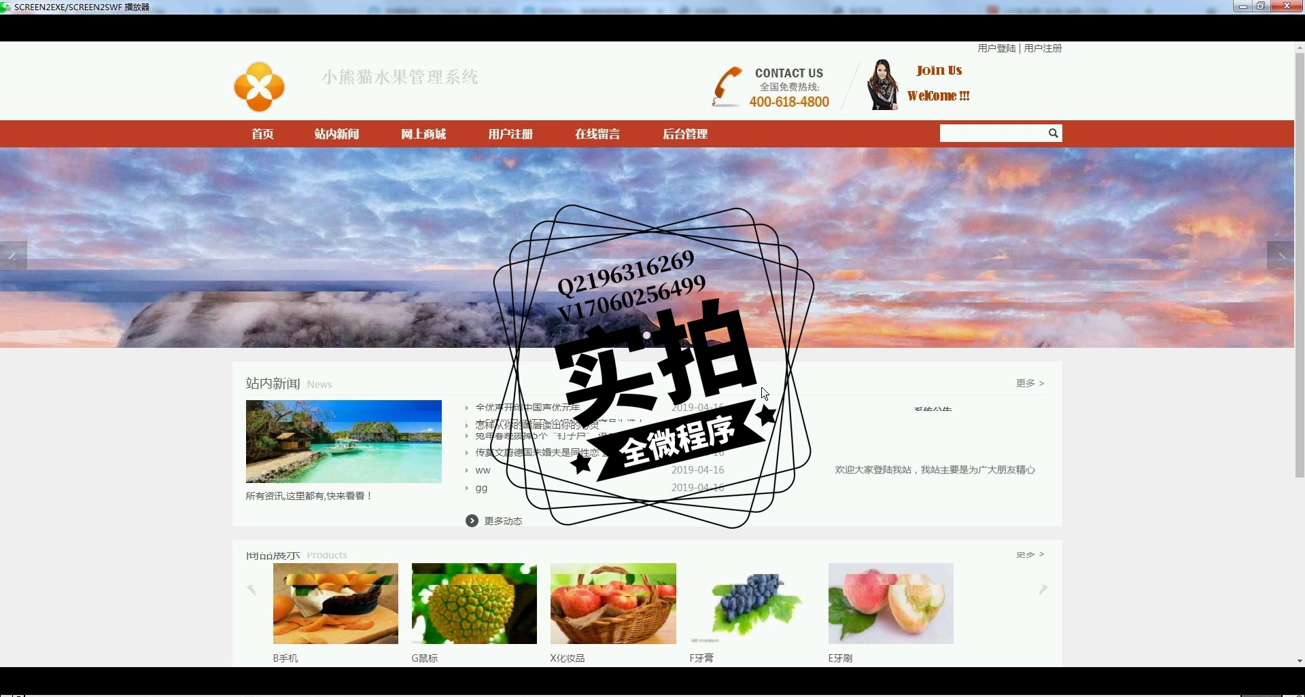
Task: Show previous banner slide arrow
Action: pos(13,255)
